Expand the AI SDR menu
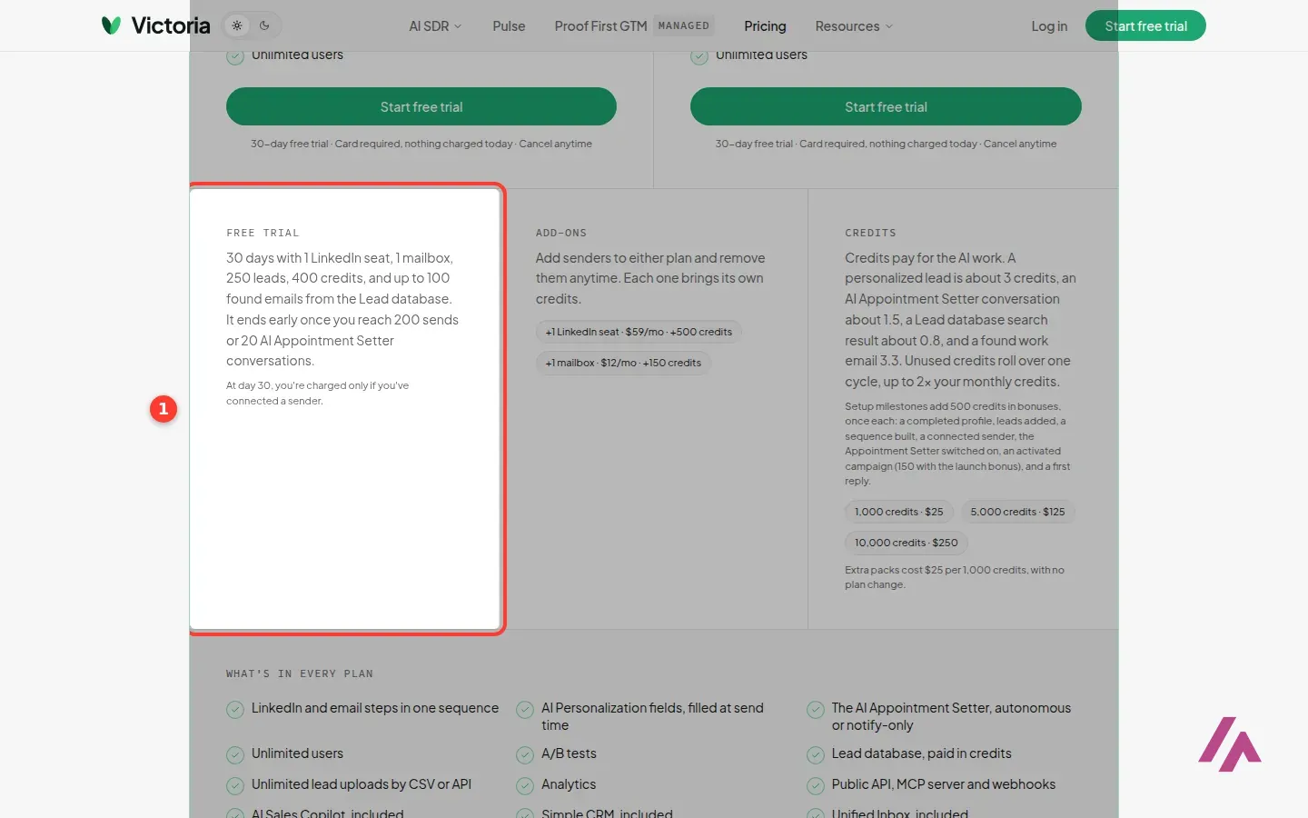1308x818 pixels. [435, 26]
